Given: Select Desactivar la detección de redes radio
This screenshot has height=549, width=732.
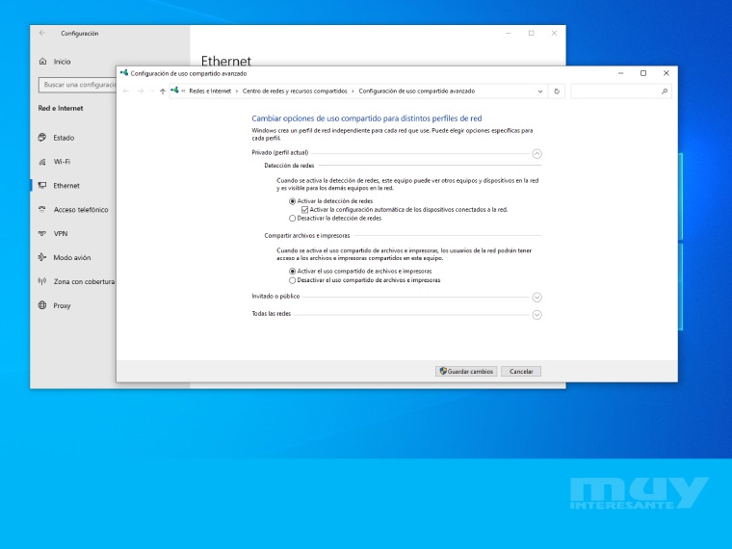Looking at the screenshot, I should coord(292,218).
